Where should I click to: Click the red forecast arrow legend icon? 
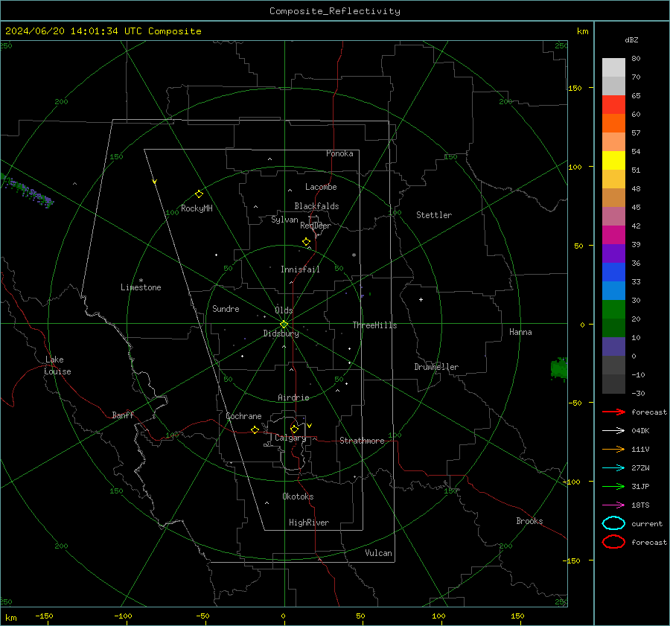tap(613, 412)
